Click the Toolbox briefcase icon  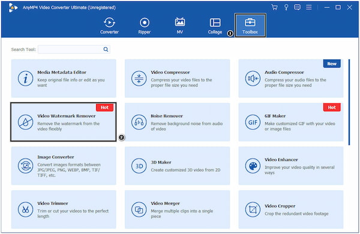250,22
